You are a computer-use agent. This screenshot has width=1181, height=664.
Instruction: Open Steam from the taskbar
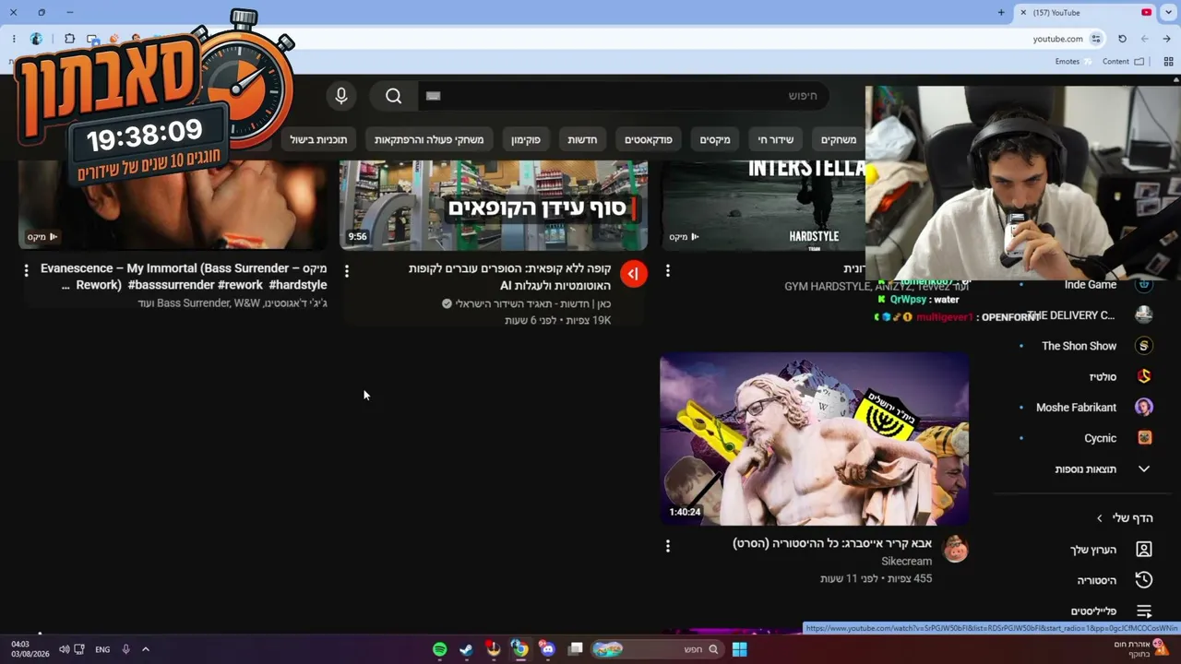(x=467, y=649)
